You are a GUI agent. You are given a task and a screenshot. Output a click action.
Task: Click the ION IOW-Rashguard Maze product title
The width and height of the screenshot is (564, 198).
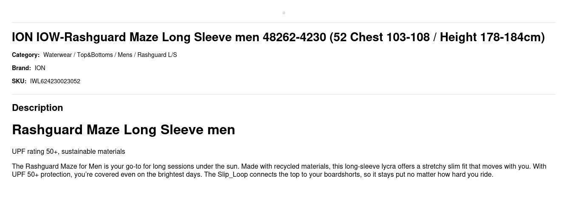tap(278, 37)
